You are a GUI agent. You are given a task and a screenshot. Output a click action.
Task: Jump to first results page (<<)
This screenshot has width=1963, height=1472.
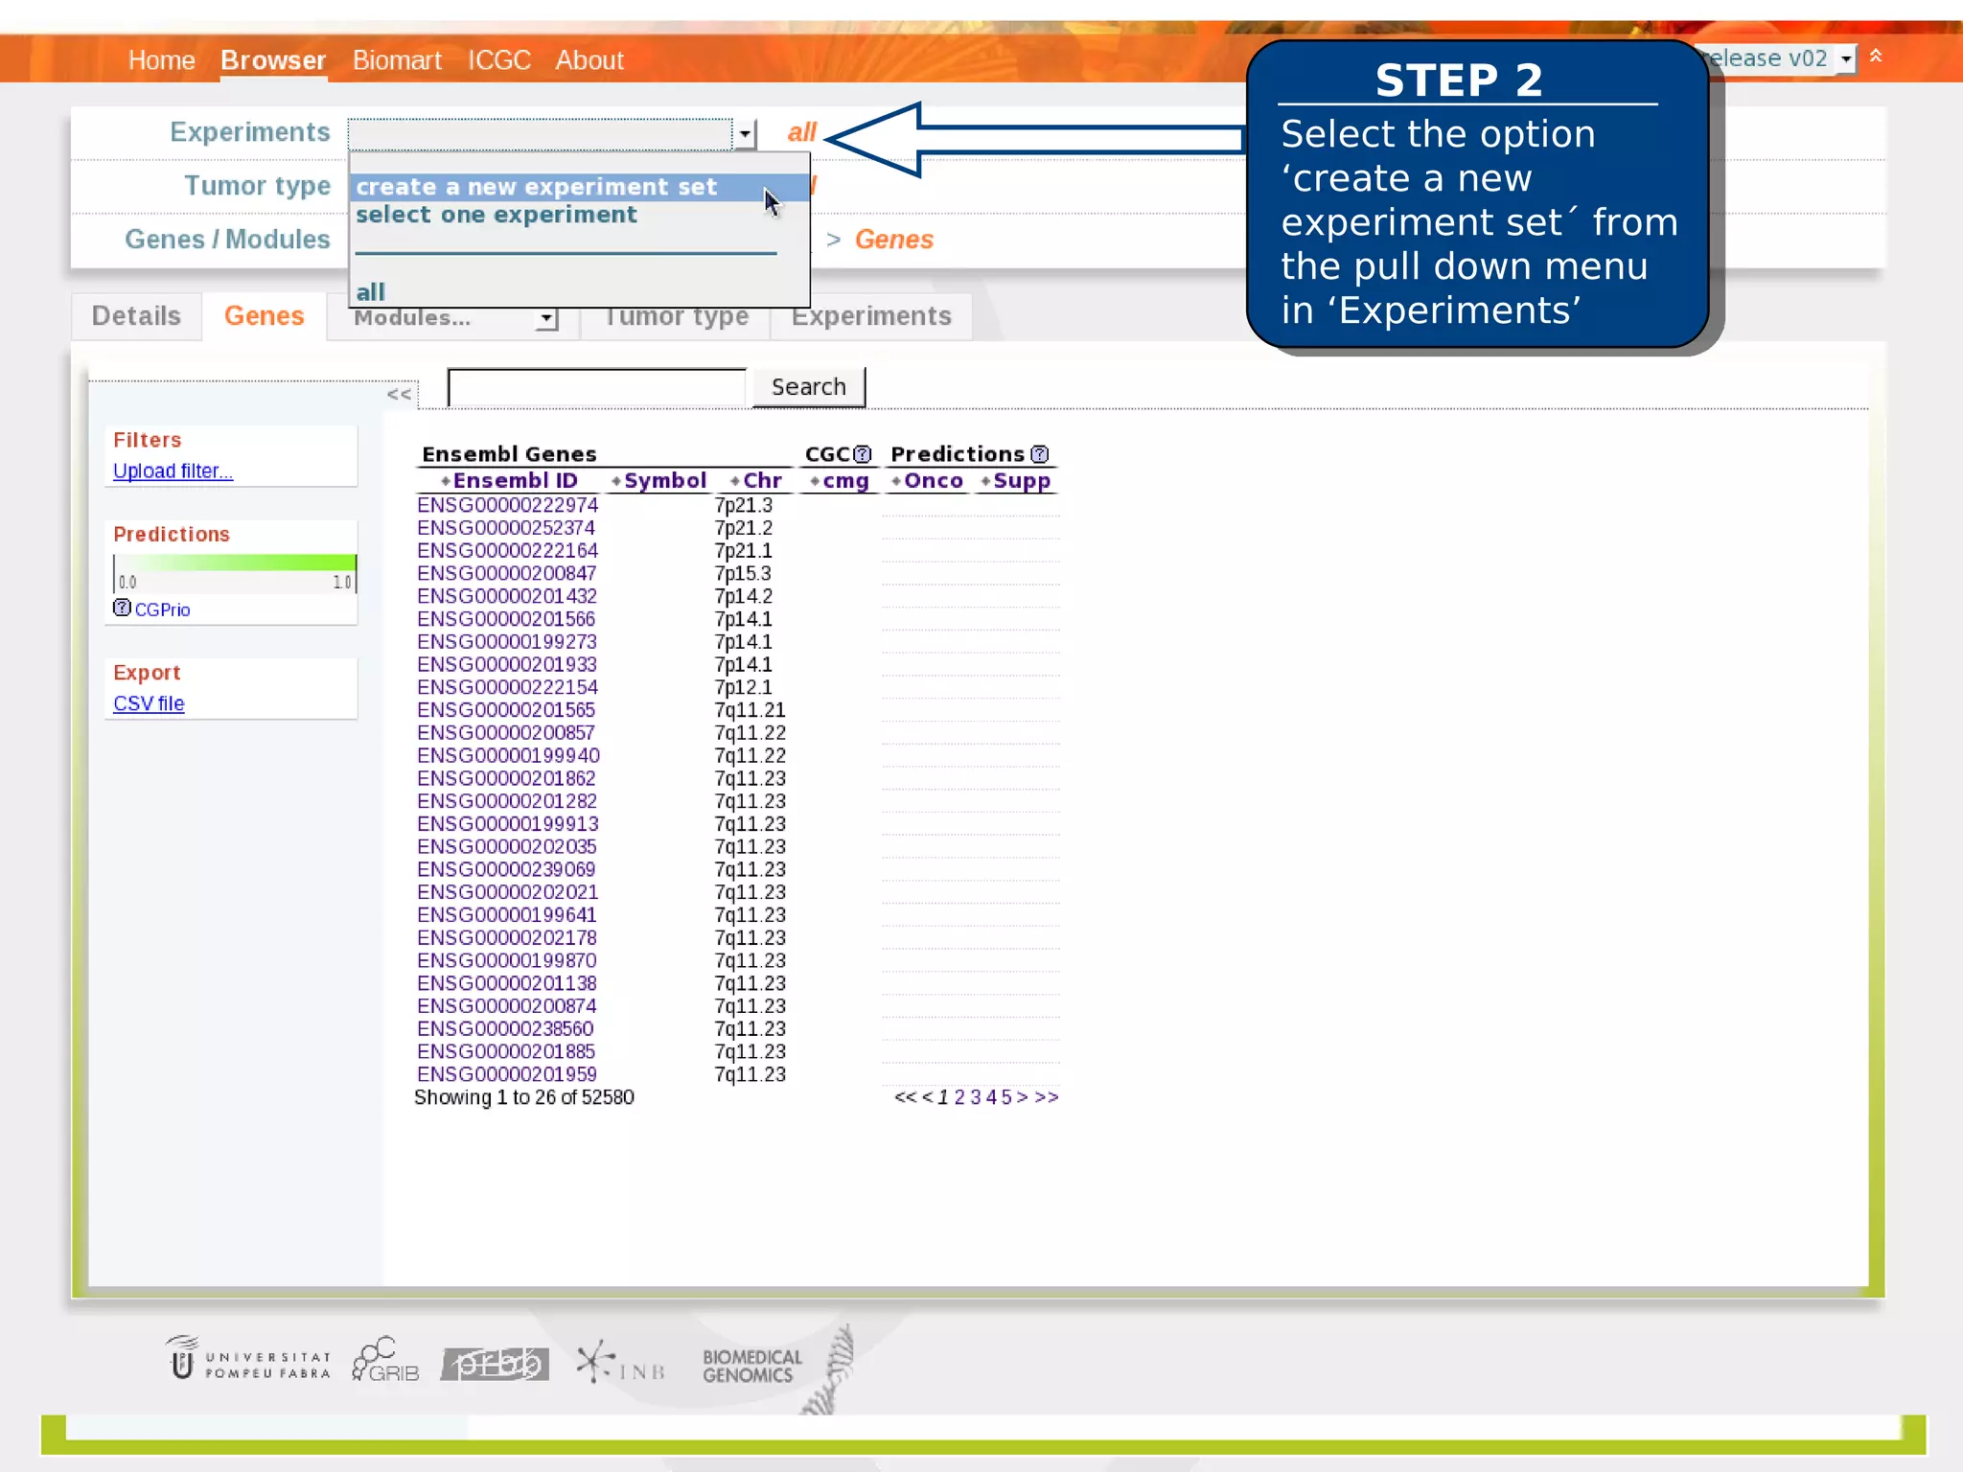click(905, 1097)
